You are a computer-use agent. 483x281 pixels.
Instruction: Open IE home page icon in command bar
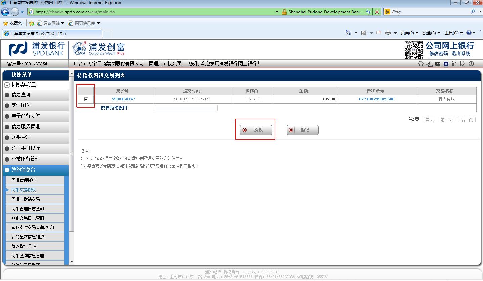348,33
